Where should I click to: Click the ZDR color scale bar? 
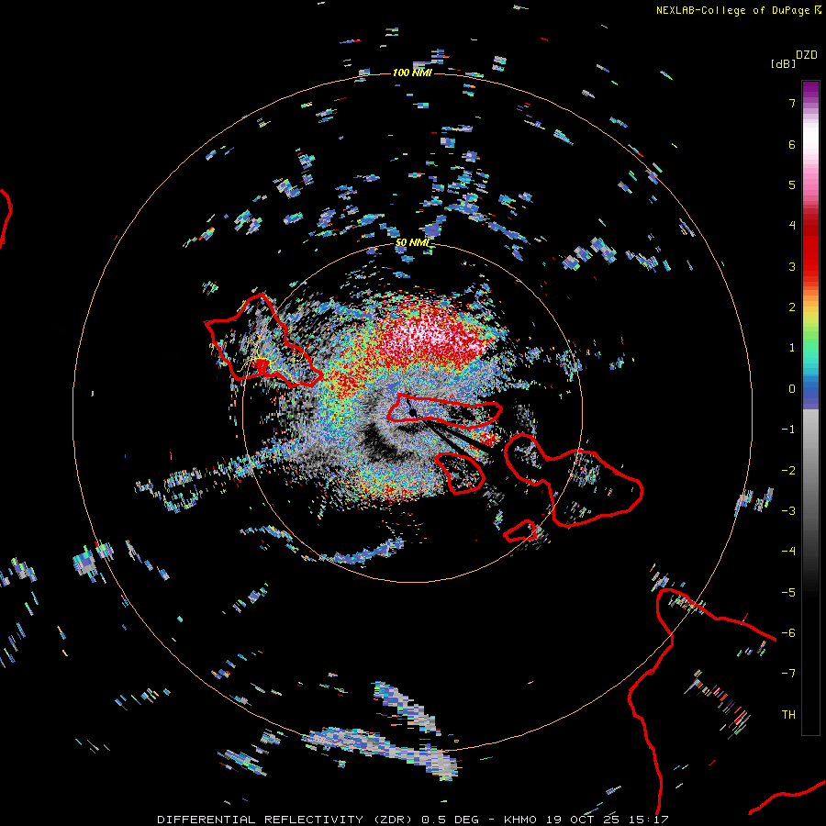tap(810, 407)
